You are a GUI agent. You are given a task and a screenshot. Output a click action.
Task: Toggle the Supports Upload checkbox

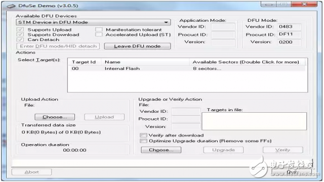point(20,29)
